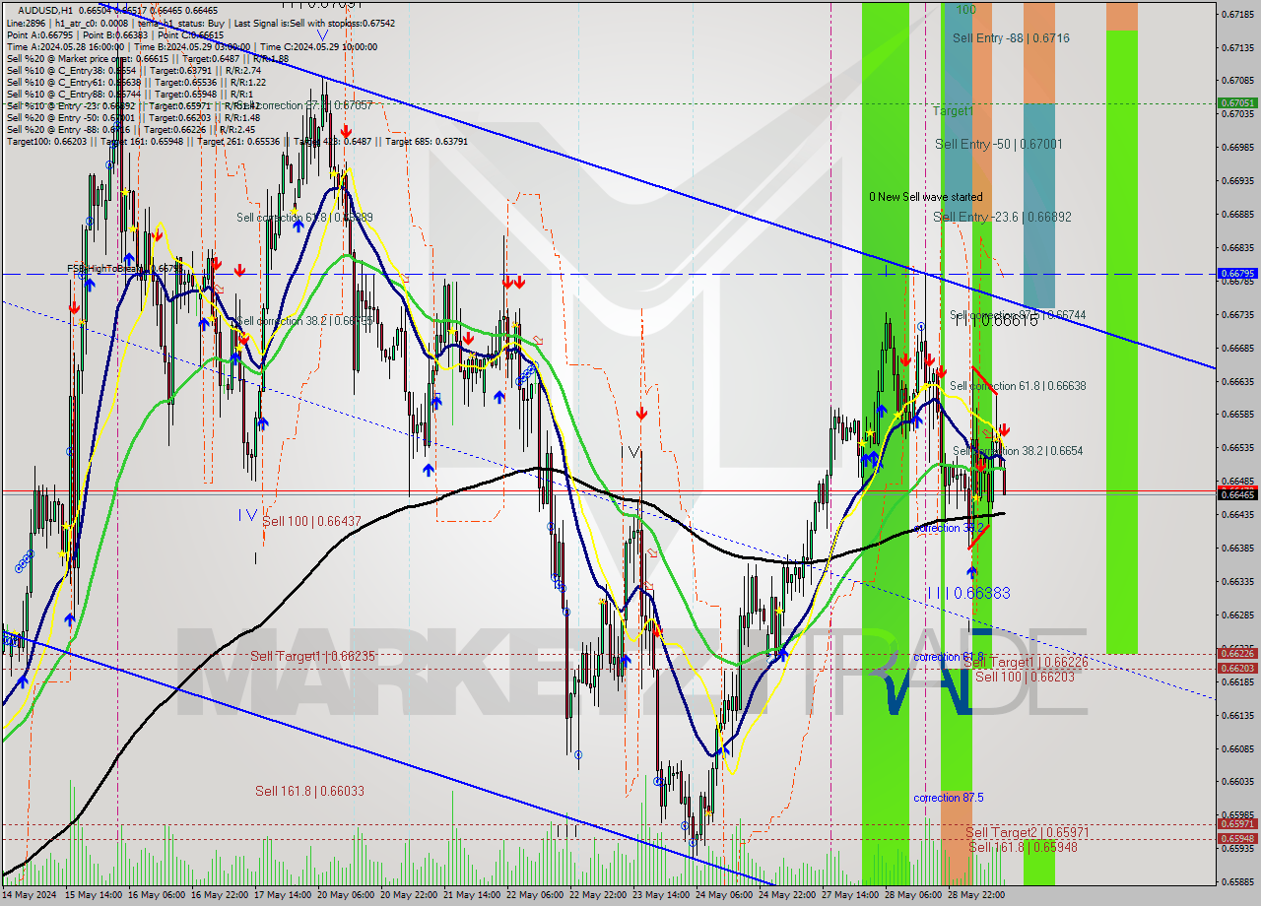
Task: Click the 'Sell %20 @ Market price' line
Action: point(146,58)
